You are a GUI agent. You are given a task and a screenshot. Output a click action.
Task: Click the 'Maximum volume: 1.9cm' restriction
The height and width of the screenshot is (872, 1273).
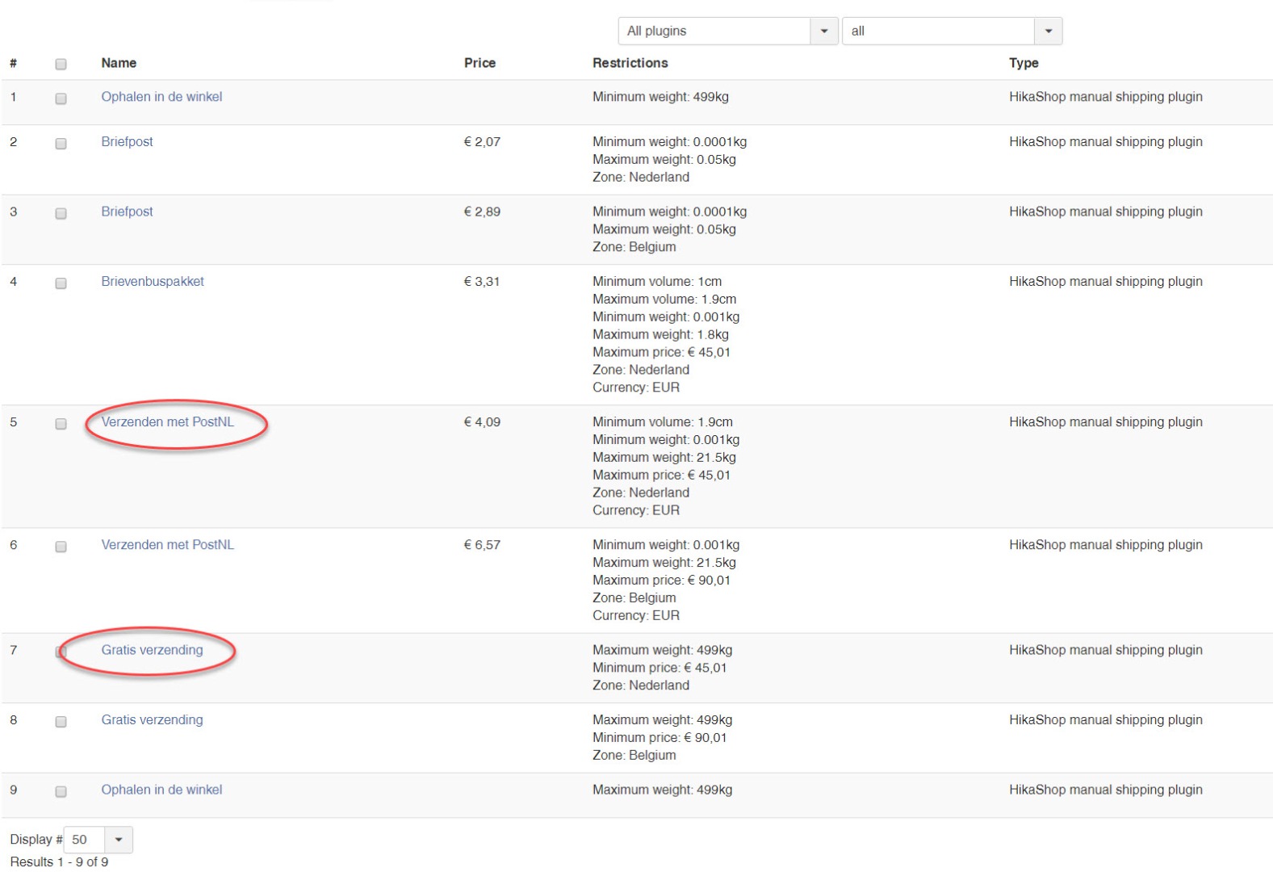[664, 300]
